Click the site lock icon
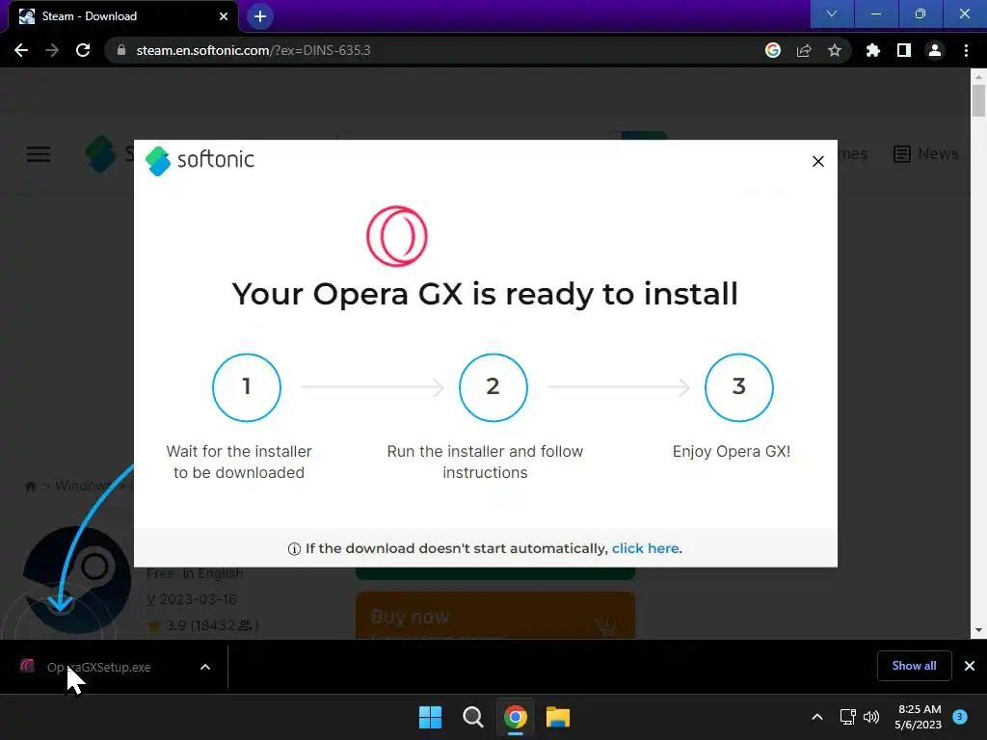987x740 pixels. (121, 50)
